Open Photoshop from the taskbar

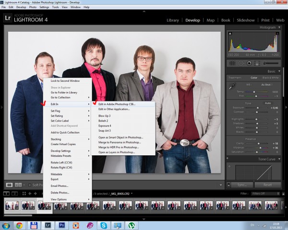(61, 225)
